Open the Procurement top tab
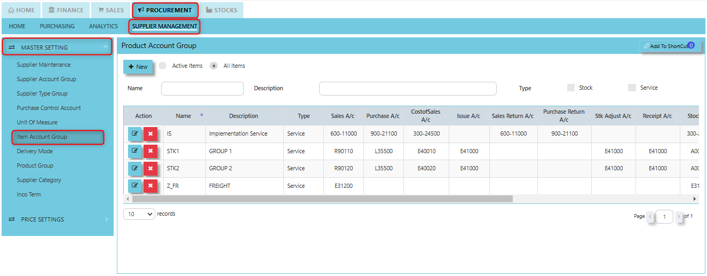The height and width of the screenshot is (276, 707). (165, 10)
